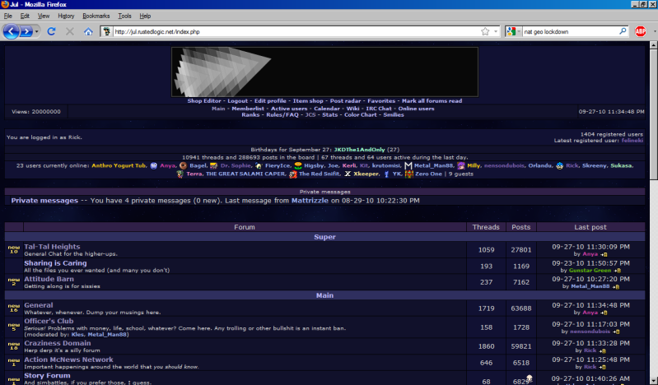Screen dimensions: 658x385
Task: Open the Tools menu
Action: tap(124, 16)
